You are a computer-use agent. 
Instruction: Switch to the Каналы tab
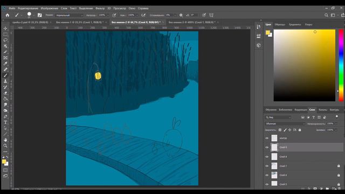click(x=323, y=109)
